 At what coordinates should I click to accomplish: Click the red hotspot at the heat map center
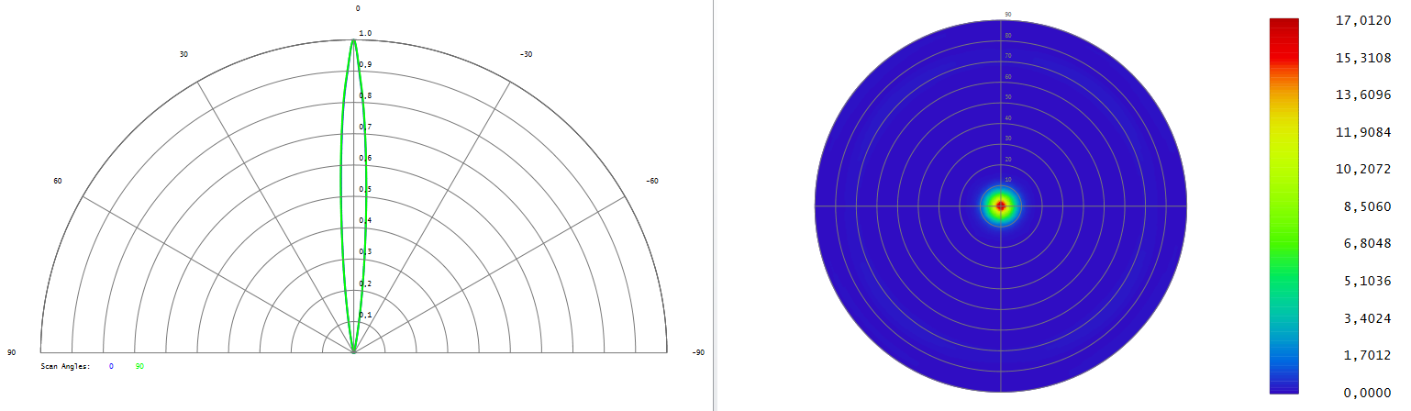(1001, 206)
